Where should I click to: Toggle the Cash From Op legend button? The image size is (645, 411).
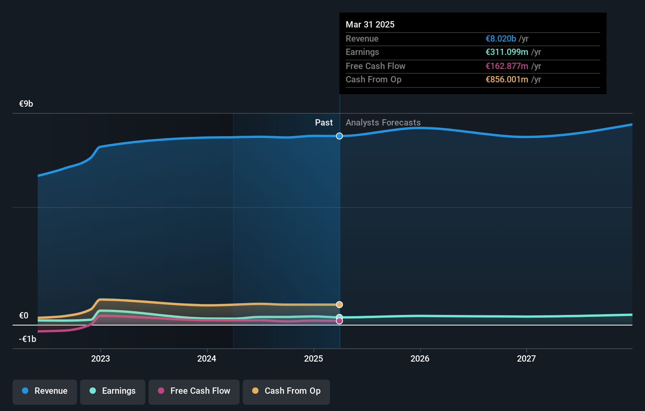click(286, 392)
